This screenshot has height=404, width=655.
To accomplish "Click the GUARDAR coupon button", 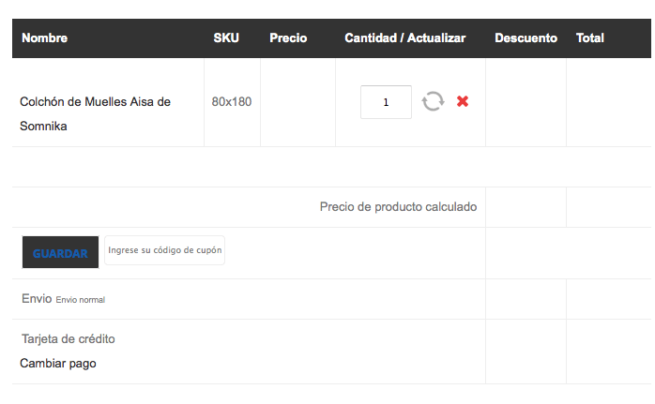I will (61, 252).
